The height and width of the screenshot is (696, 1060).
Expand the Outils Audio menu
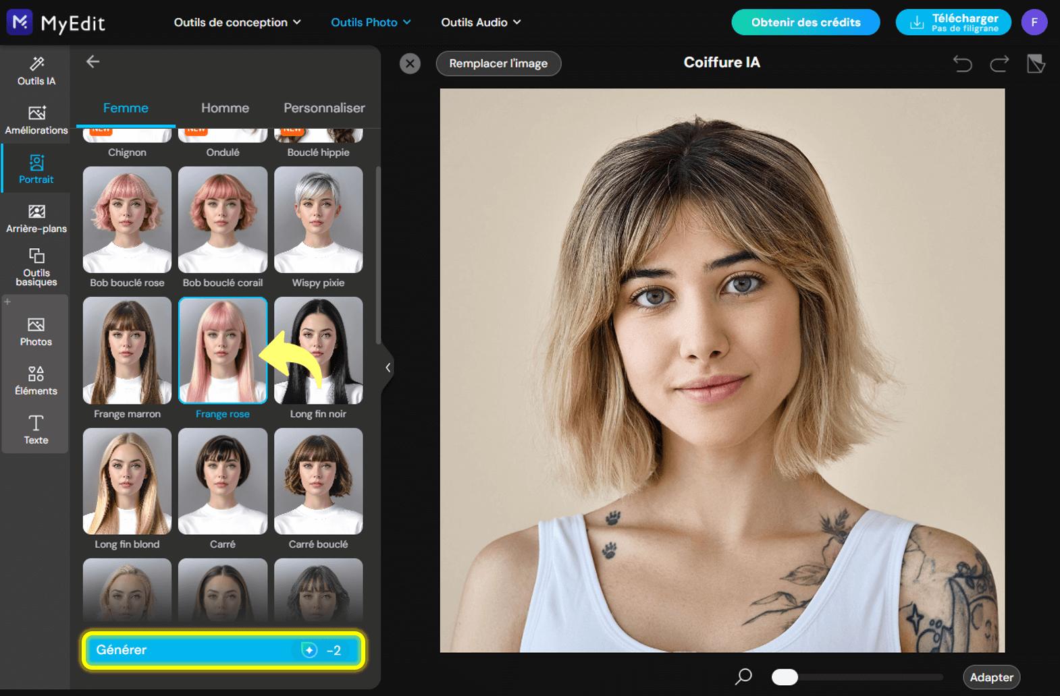481,22
